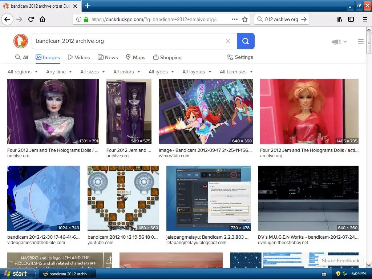
Task: Click the blue magnifier search button
Action: click(246, 41)
